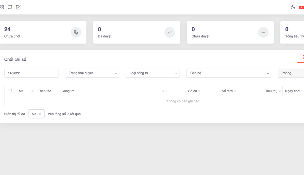Open the chat message icon
304x175 pixels.
click(10, 7)
